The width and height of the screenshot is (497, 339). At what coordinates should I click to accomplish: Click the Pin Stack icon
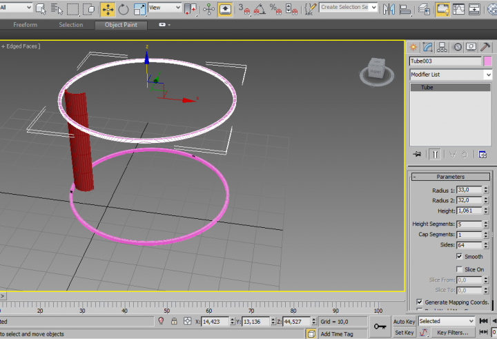[416, 154]
